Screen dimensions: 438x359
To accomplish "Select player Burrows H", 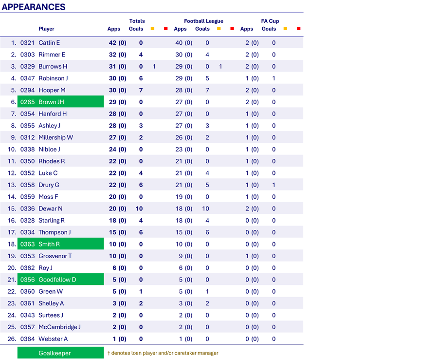I will click(x=53, y=67).
